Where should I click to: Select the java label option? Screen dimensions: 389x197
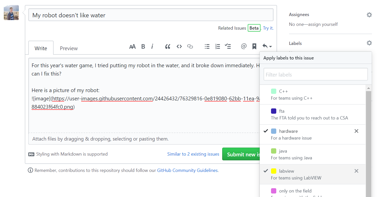point(313,154)
